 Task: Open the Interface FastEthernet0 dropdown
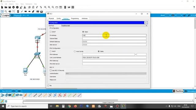(x=104, y=26)
